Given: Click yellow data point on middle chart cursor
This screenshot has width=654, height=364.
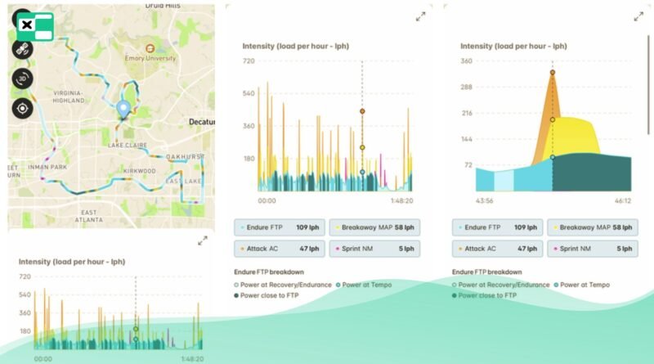Looking at the screenshot, I should click(362, 148).
